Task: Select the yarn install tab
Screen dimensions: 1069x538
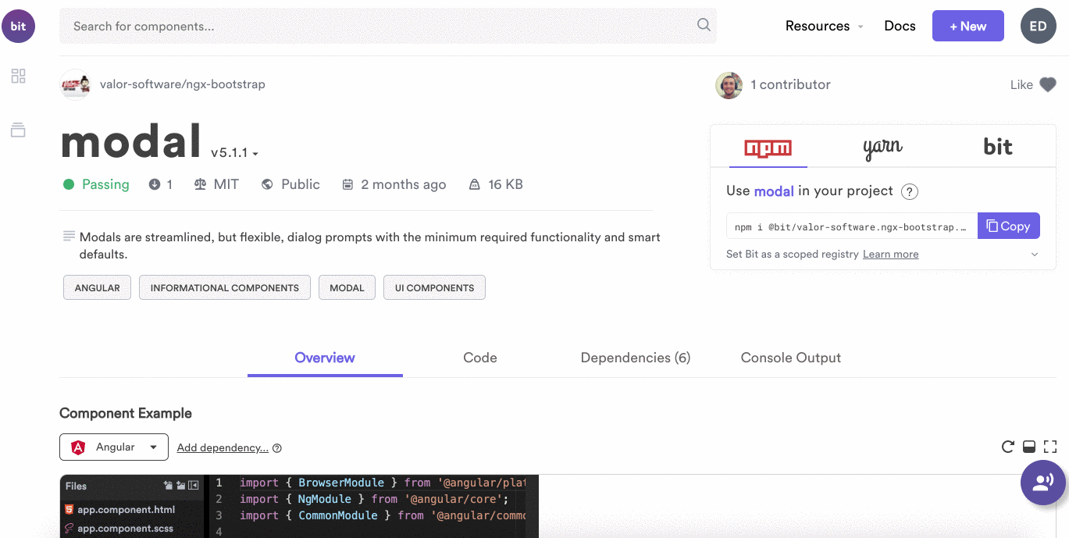Action: point(883,148)
